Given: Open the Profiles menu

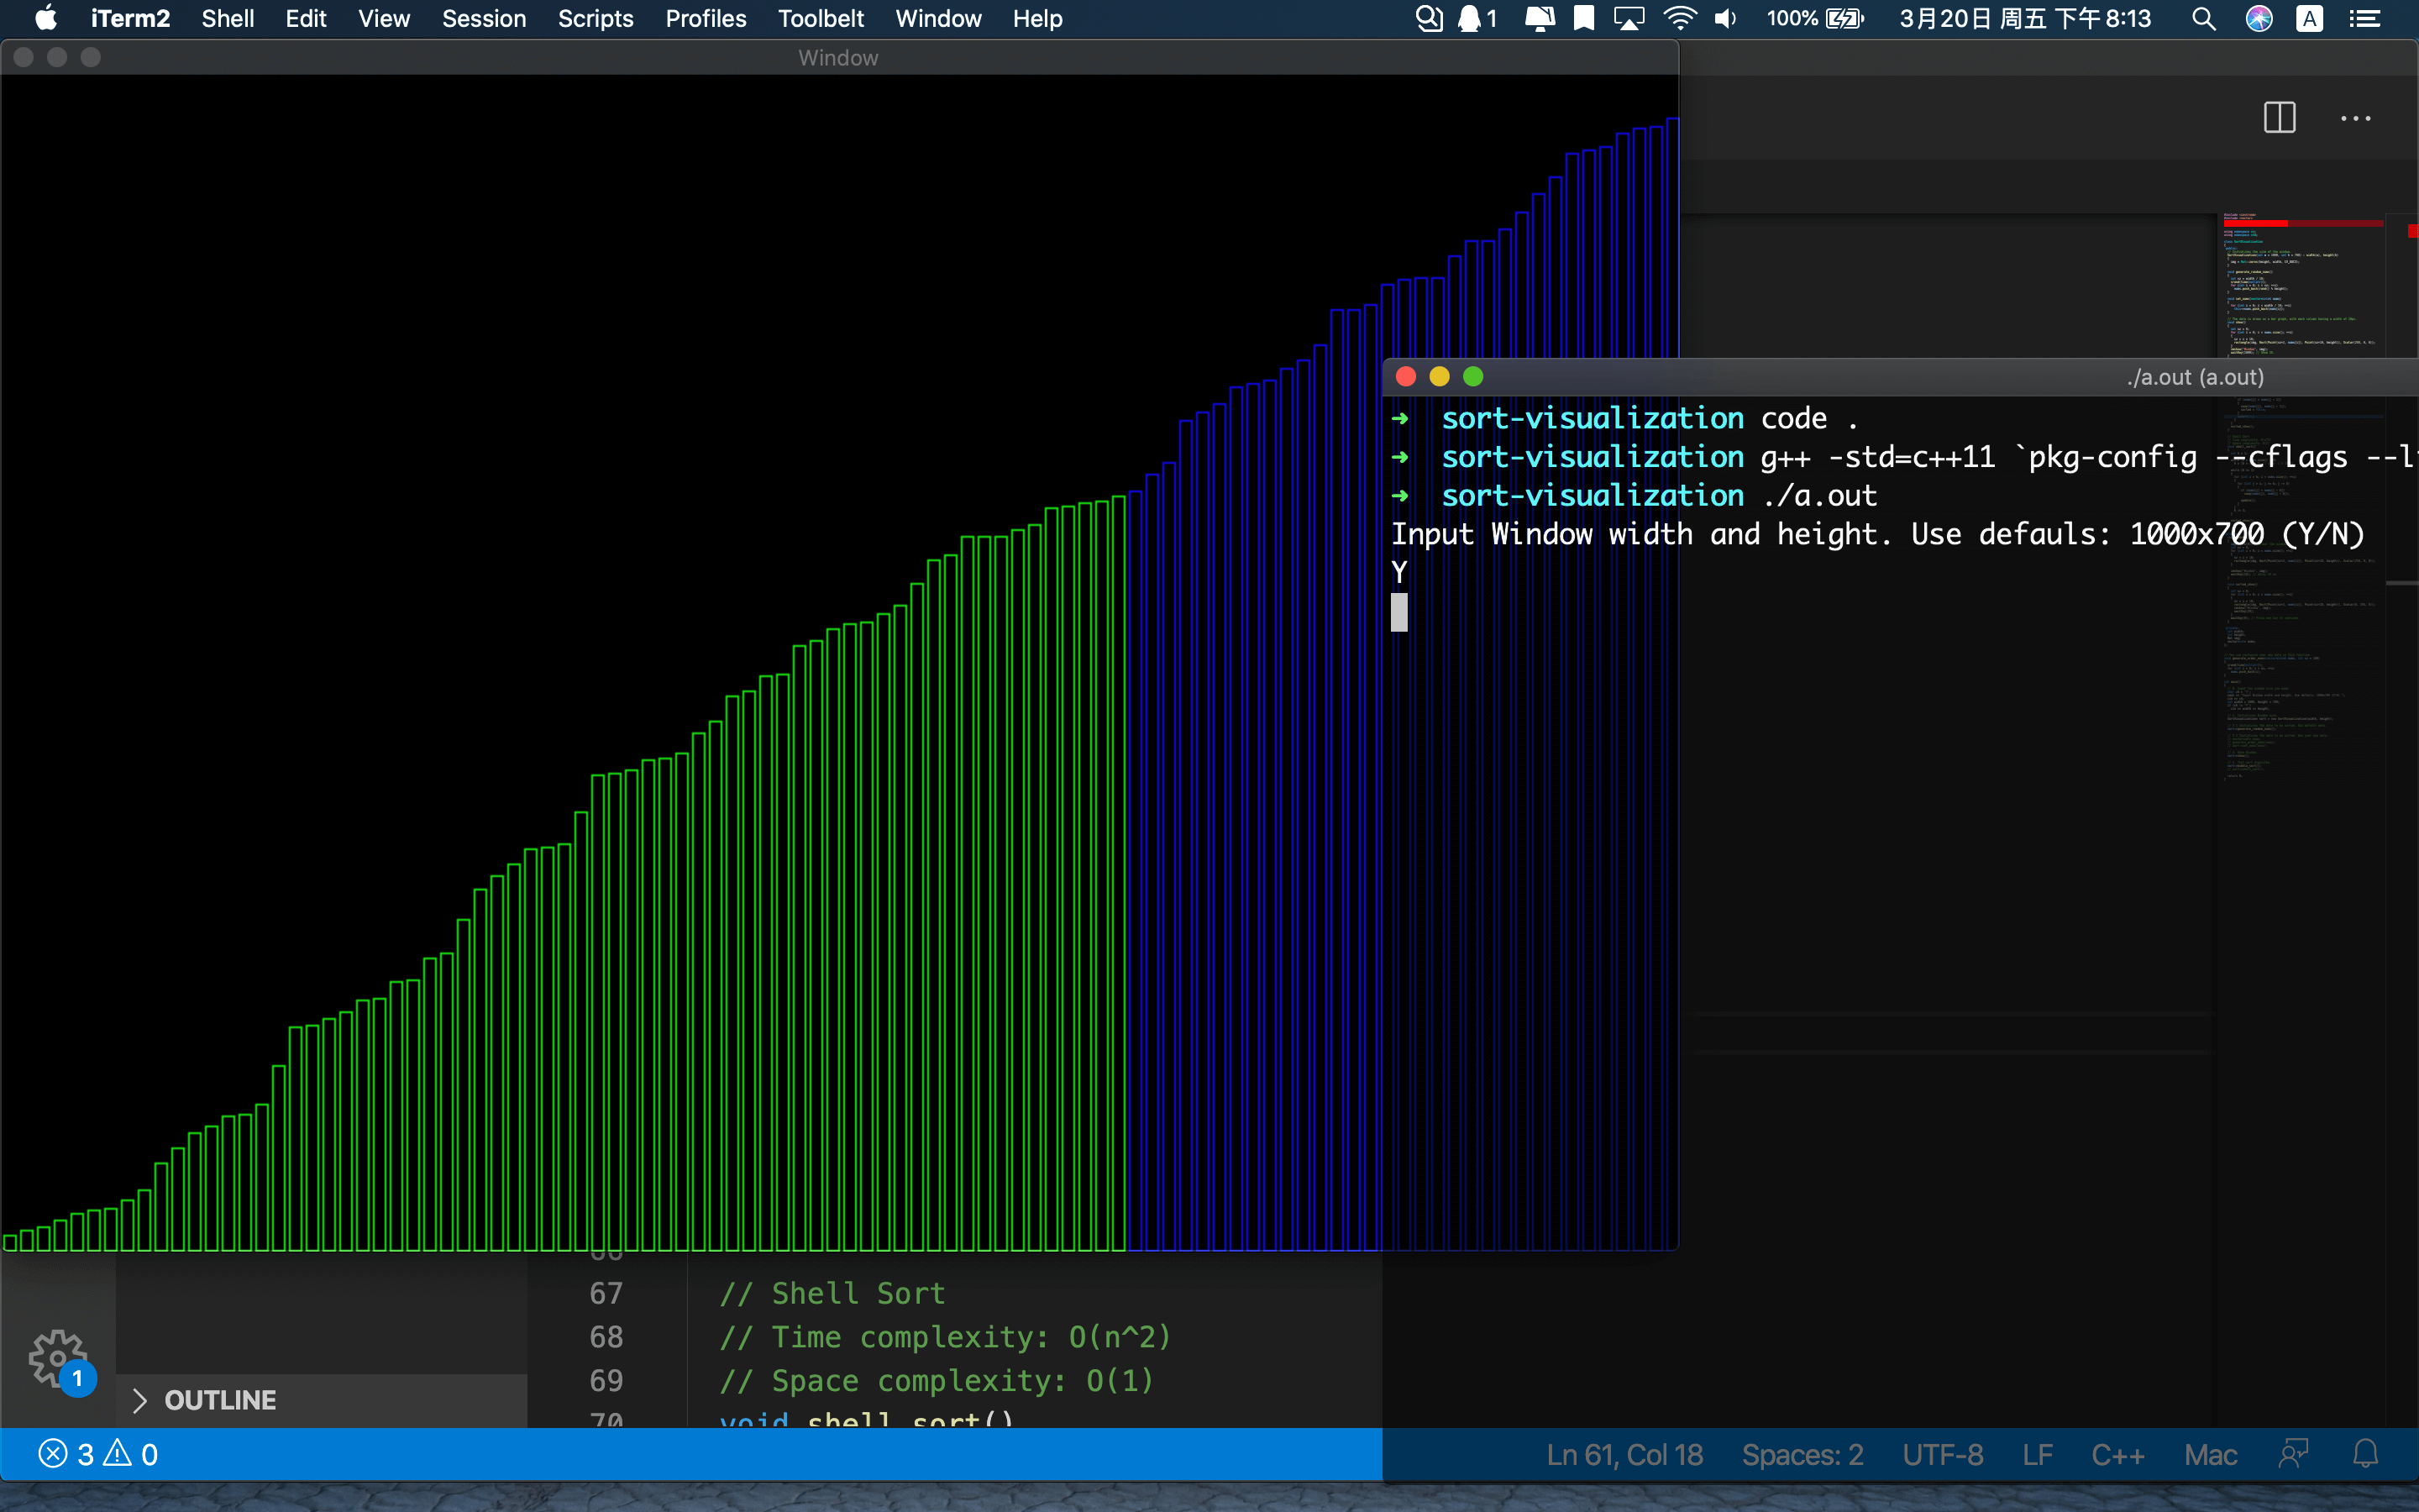Looking at the screenshot, I should coord(706,18).
